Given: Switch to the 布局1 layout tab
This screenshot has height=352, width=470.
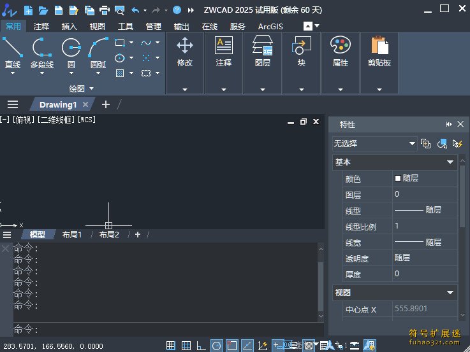Looking at the screenshot, I should click(x=72, y=234).
